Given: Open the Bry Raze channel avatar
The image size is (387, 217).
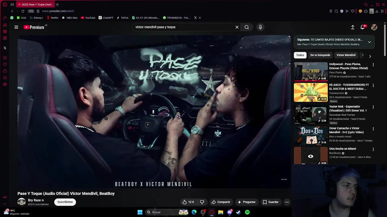Looking at the screenshot, I should pos(21,202).
